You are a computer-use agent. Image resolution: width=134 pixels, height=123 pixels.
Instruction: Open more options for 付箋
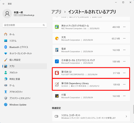point(124,96)
